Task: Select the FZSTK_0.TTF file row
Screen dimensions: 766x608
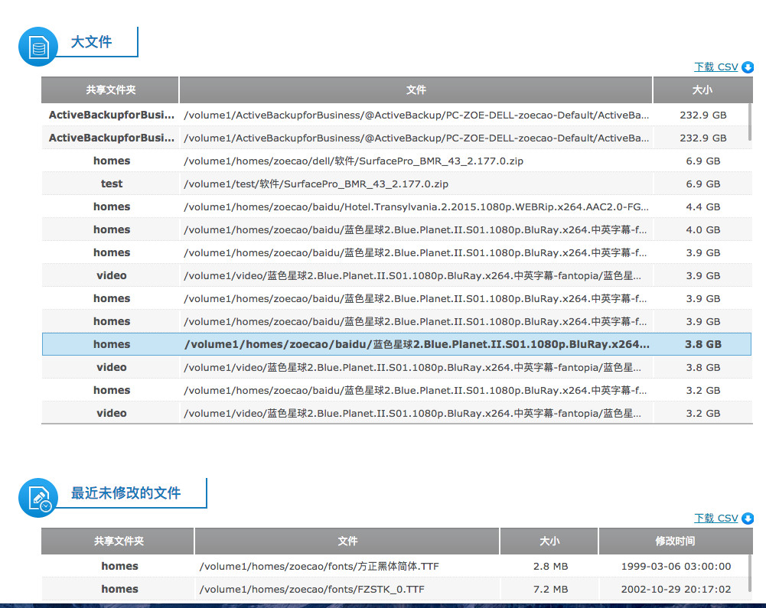Action: click(396, 589)
